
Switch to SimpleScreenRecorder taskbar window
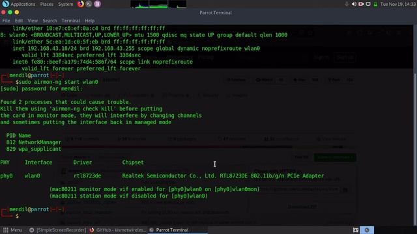click(57, 230)
